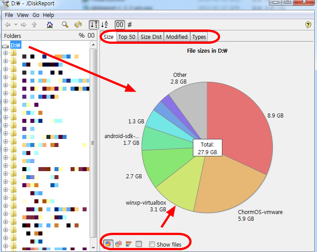317x252 pixels.
Task: Switch to the ring chart view
Action: [118, 244]
